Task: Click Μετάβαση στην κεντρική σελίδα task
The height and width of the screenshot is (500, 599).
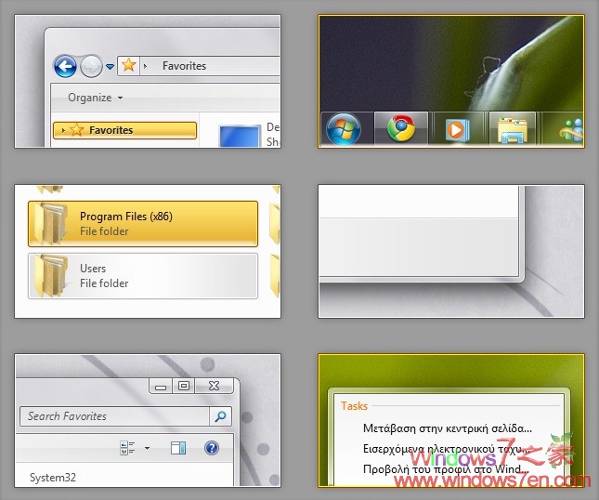Action: coord(448,428)
